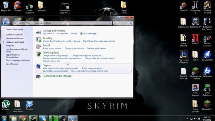Open Skyrim Theme folder on desktop
Screen dimensions: 215x121
[124, 7]
